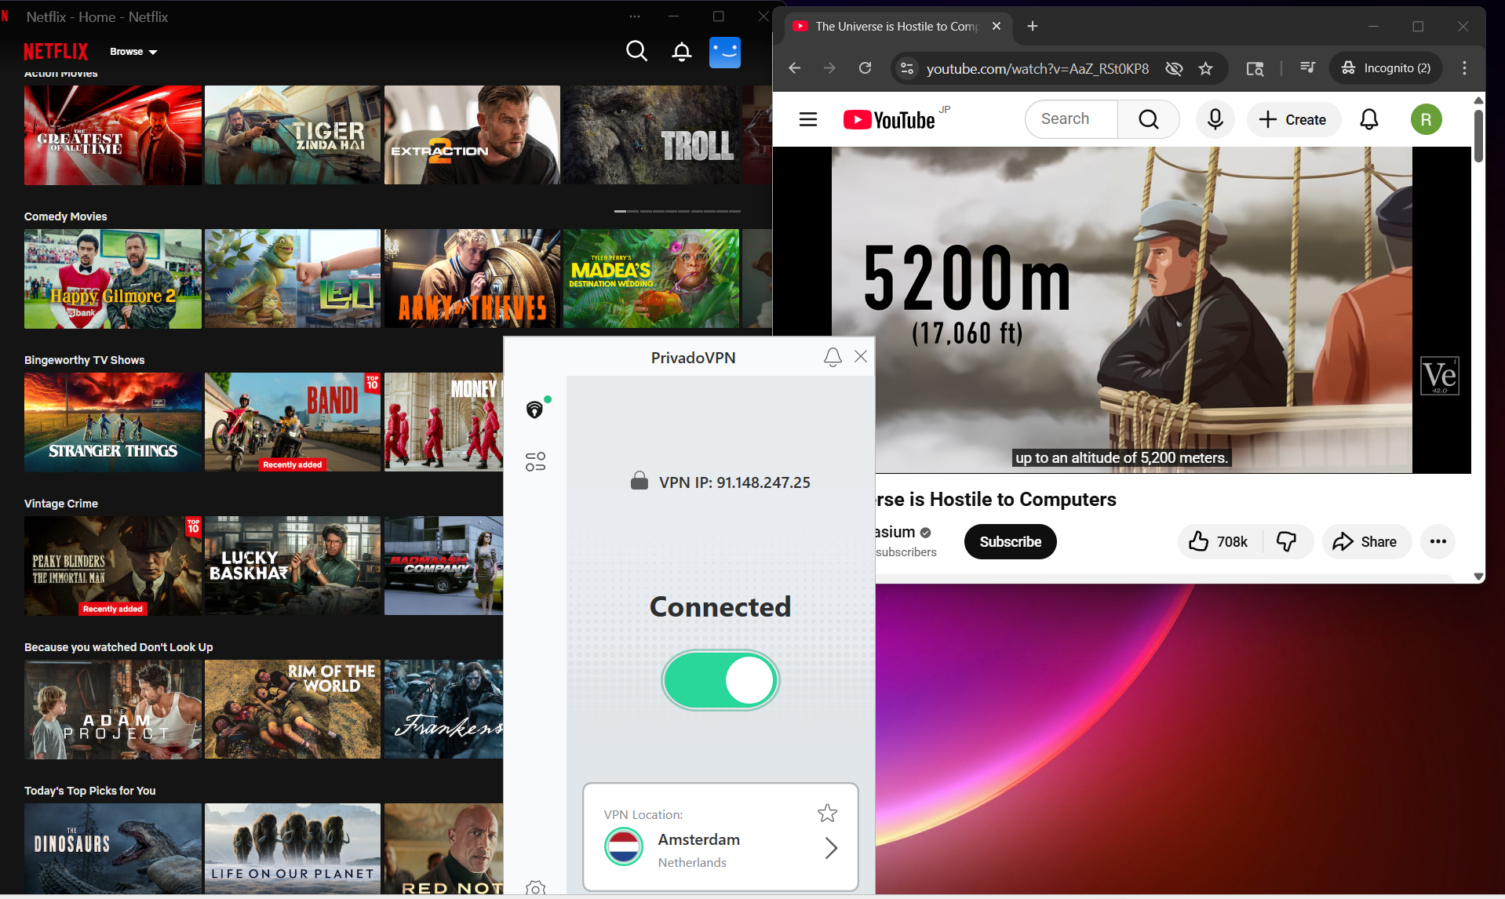Image resolution: width=1505 pixels, height=899 pixels.
Task: Open Rim of the World thumbnail
Action: (293, 709)
